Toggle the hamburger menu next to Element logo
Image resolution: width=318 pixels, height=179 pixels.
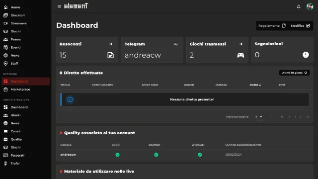(59, 6)
